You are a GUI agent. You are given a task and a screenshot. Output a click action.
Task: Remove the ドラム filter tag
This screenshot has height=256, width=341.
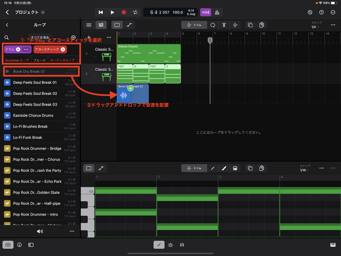coord(18,49)
